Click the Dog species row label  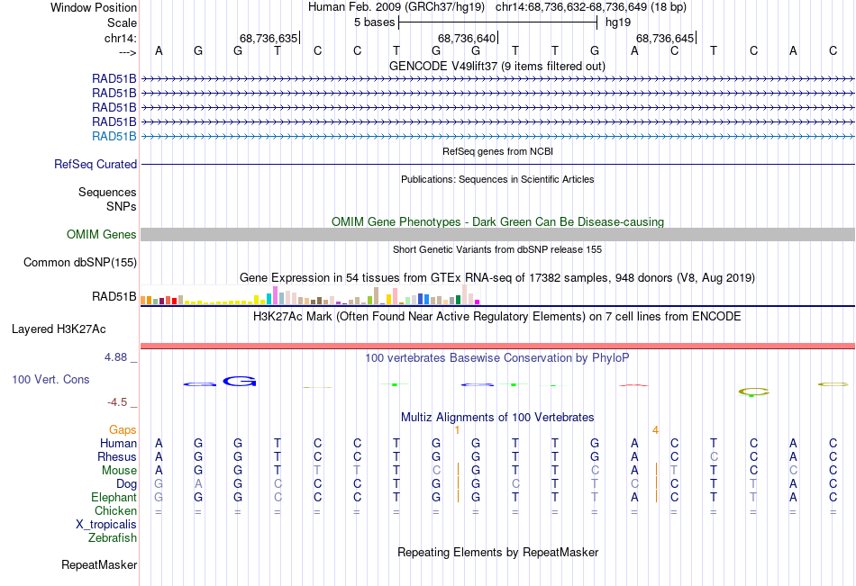tap(127, 484)
